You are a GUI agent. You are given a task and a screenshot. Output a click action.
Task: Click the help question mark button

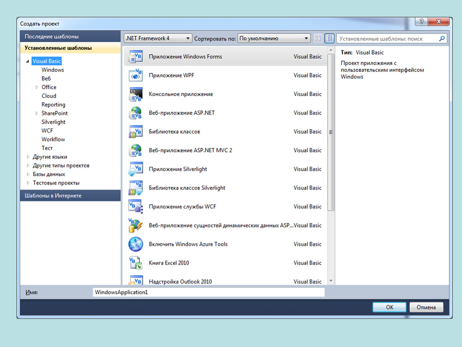pos(421,22)
